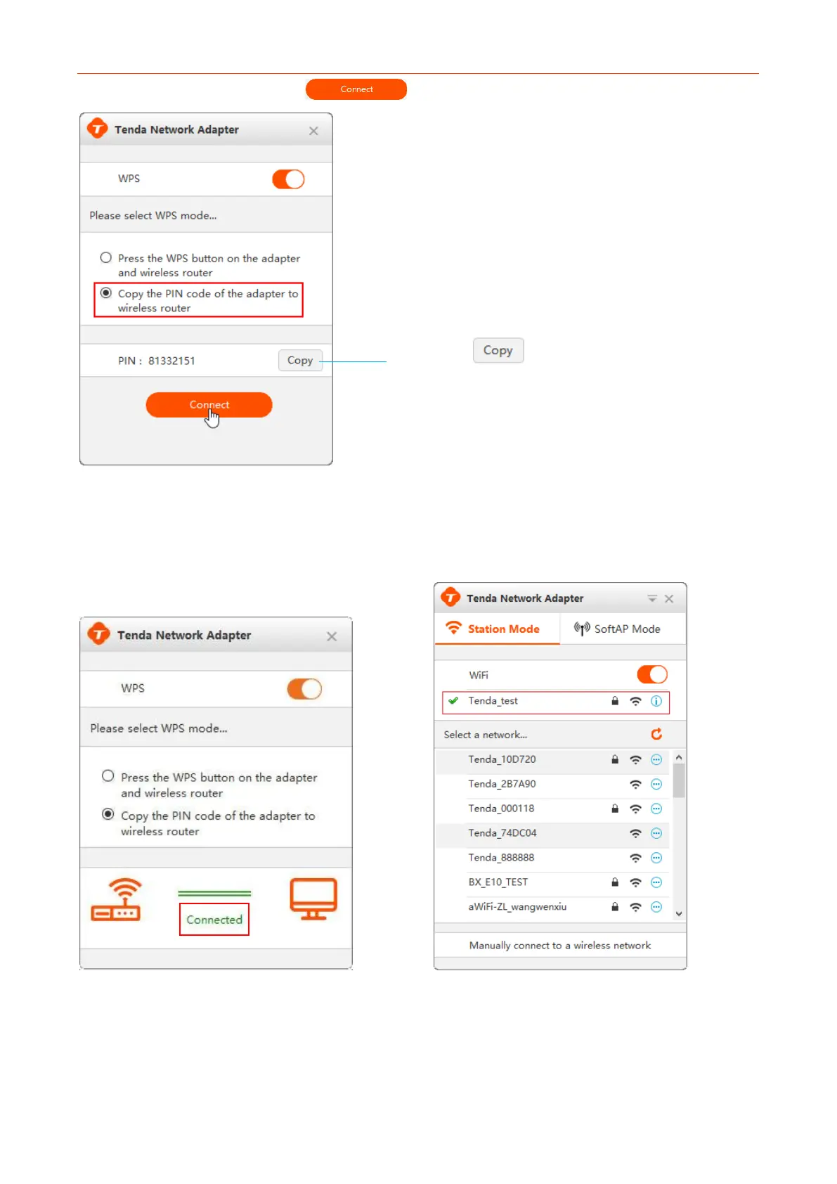837x1184 pixels.
Task: Click the network list scrollbar down arrow
Action: [679, 914]
